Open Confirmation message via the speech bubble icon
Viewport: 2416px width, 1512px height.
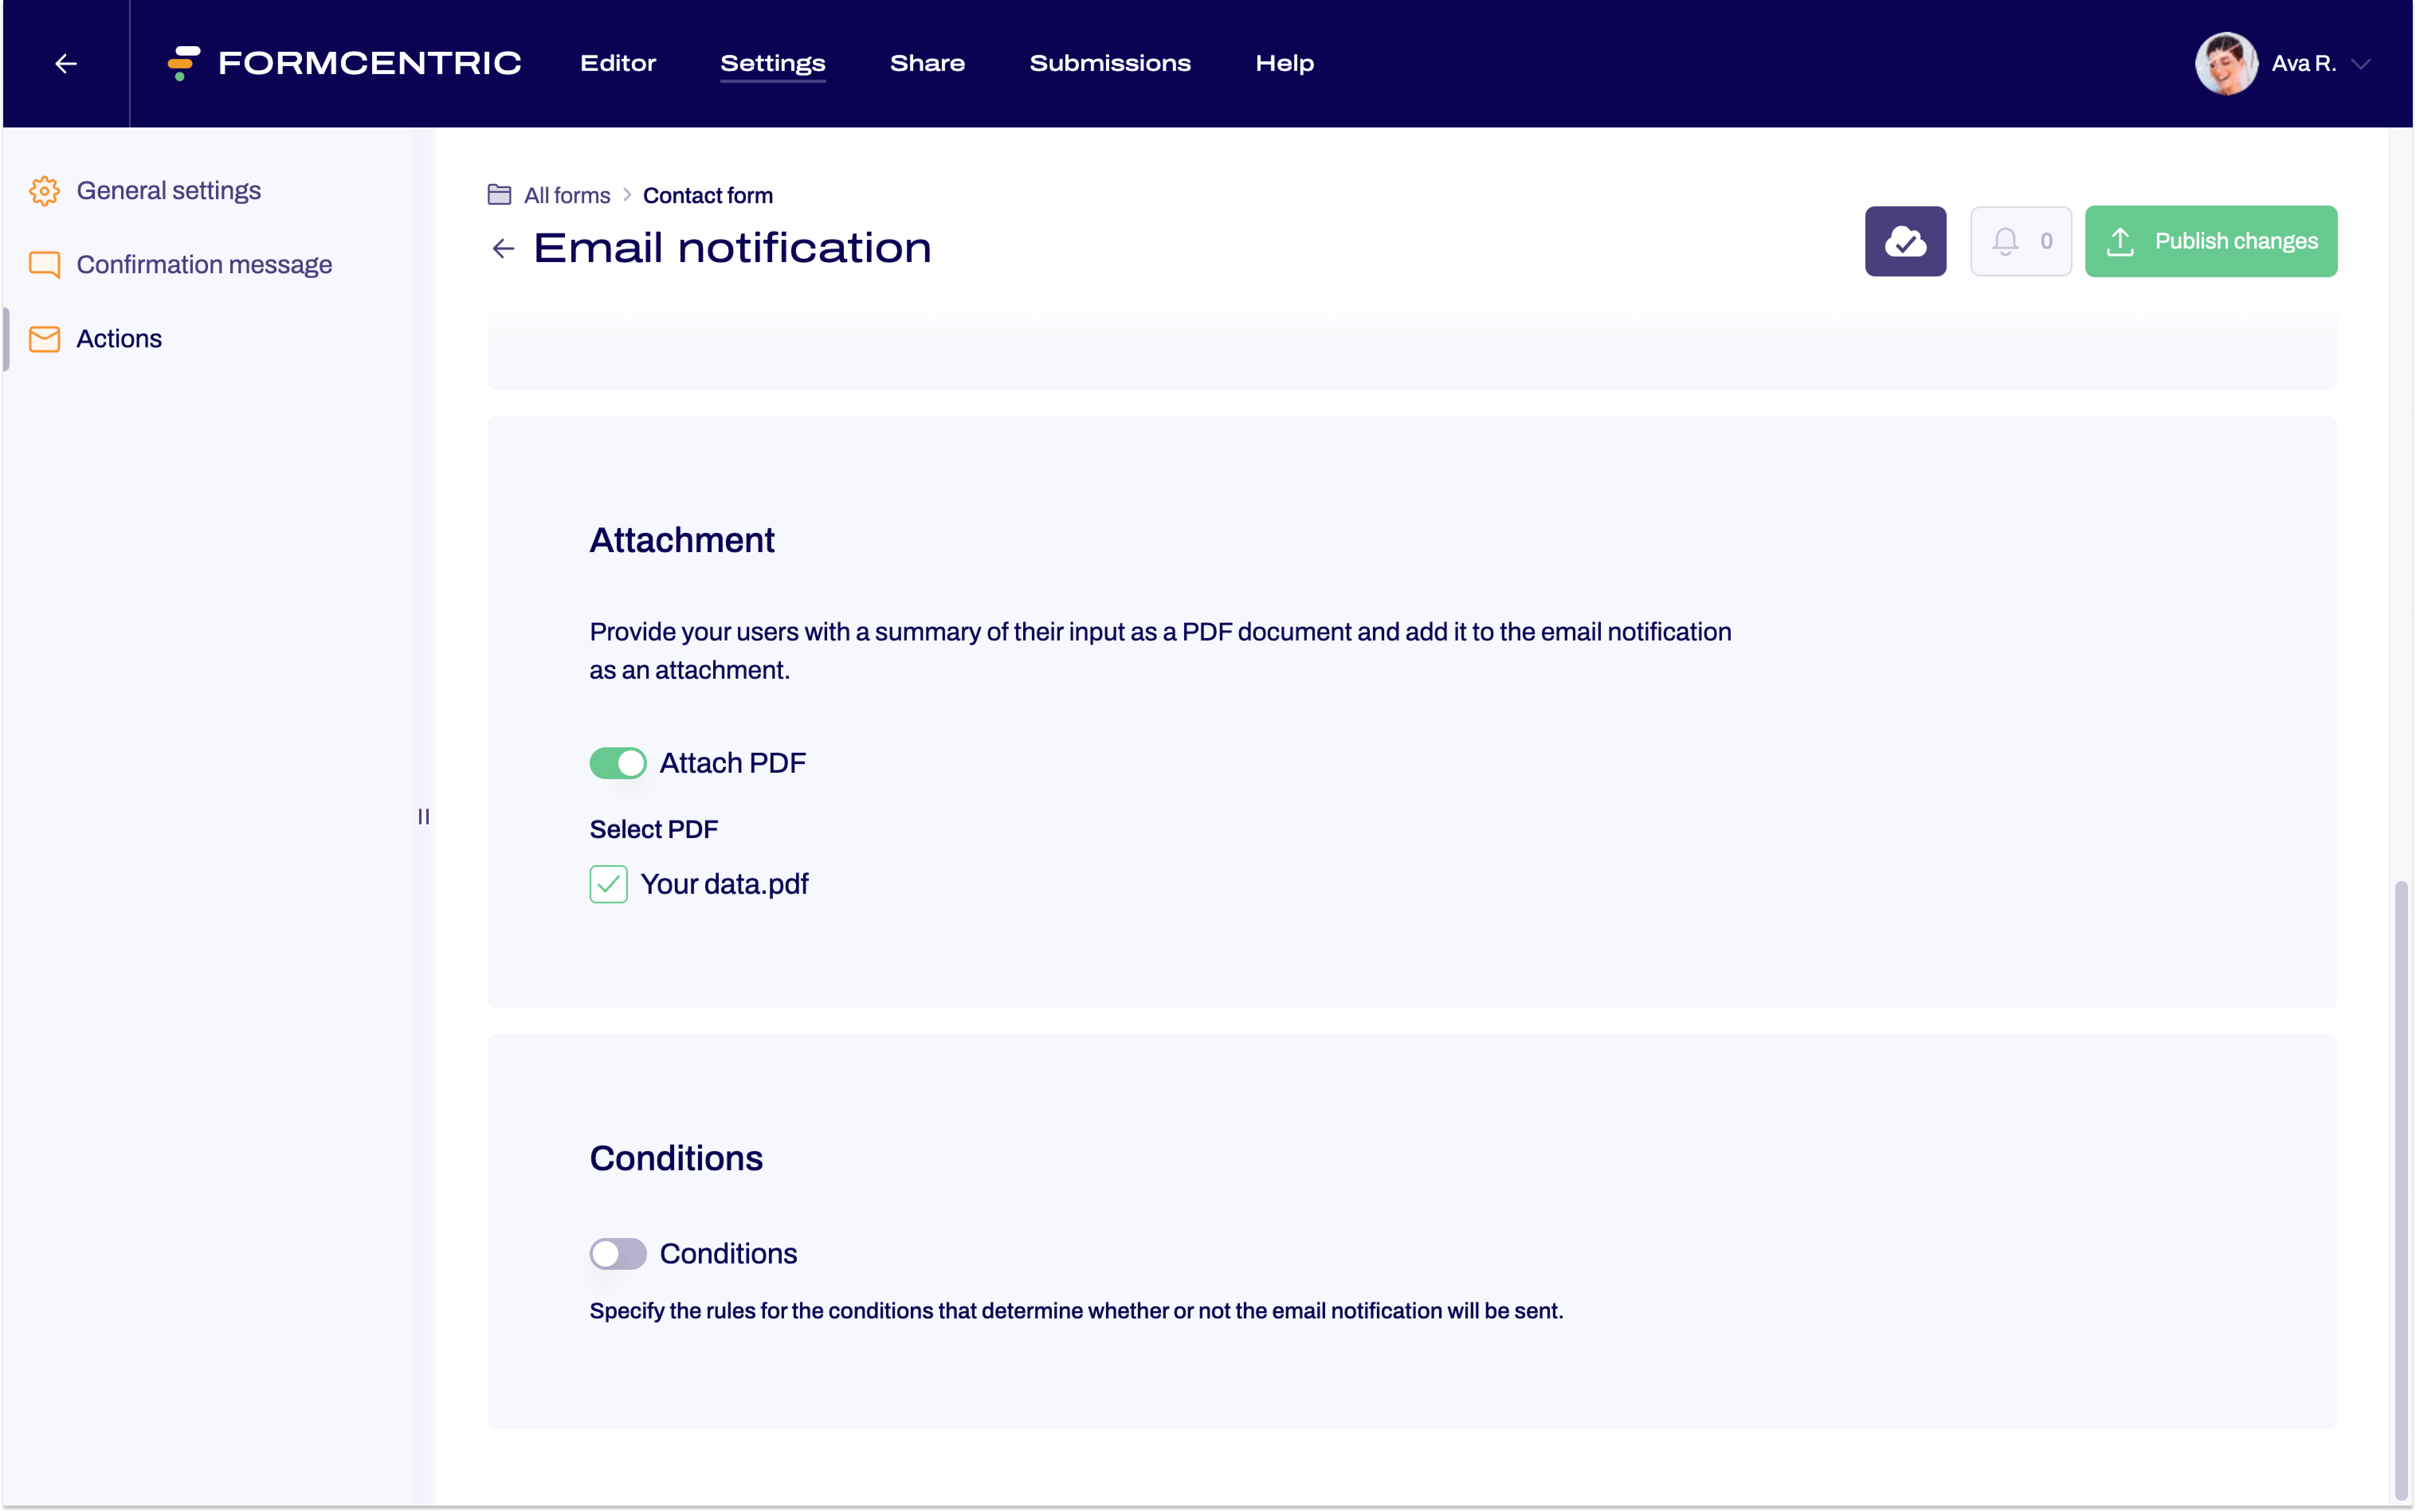point(44,264)
